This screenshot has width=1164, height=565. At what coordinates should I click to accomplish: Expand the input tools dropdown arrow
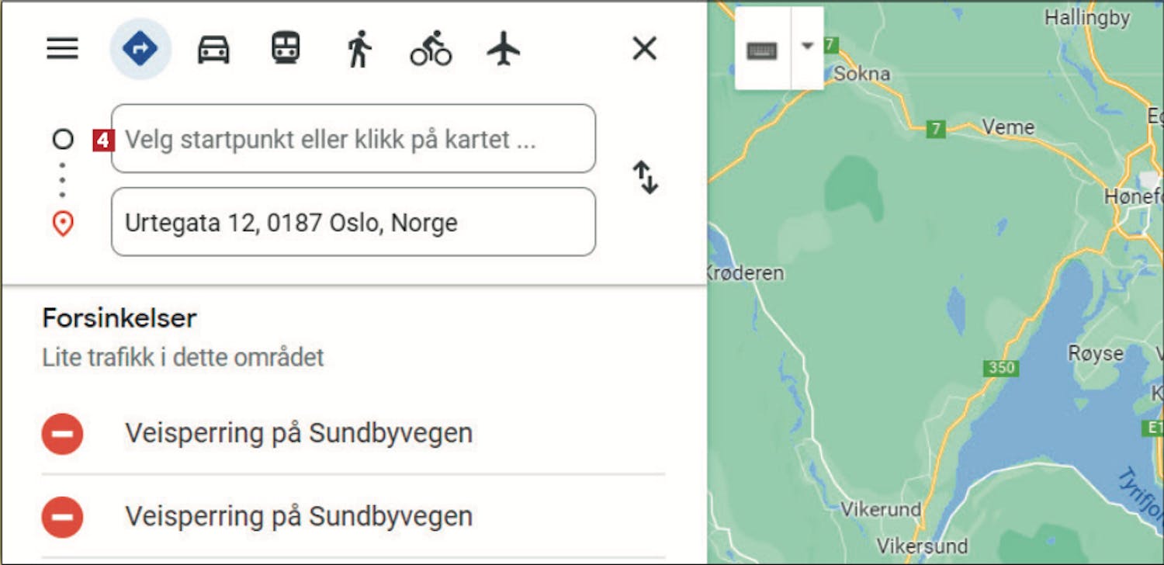pyautogui.click(x=807, y=47)
